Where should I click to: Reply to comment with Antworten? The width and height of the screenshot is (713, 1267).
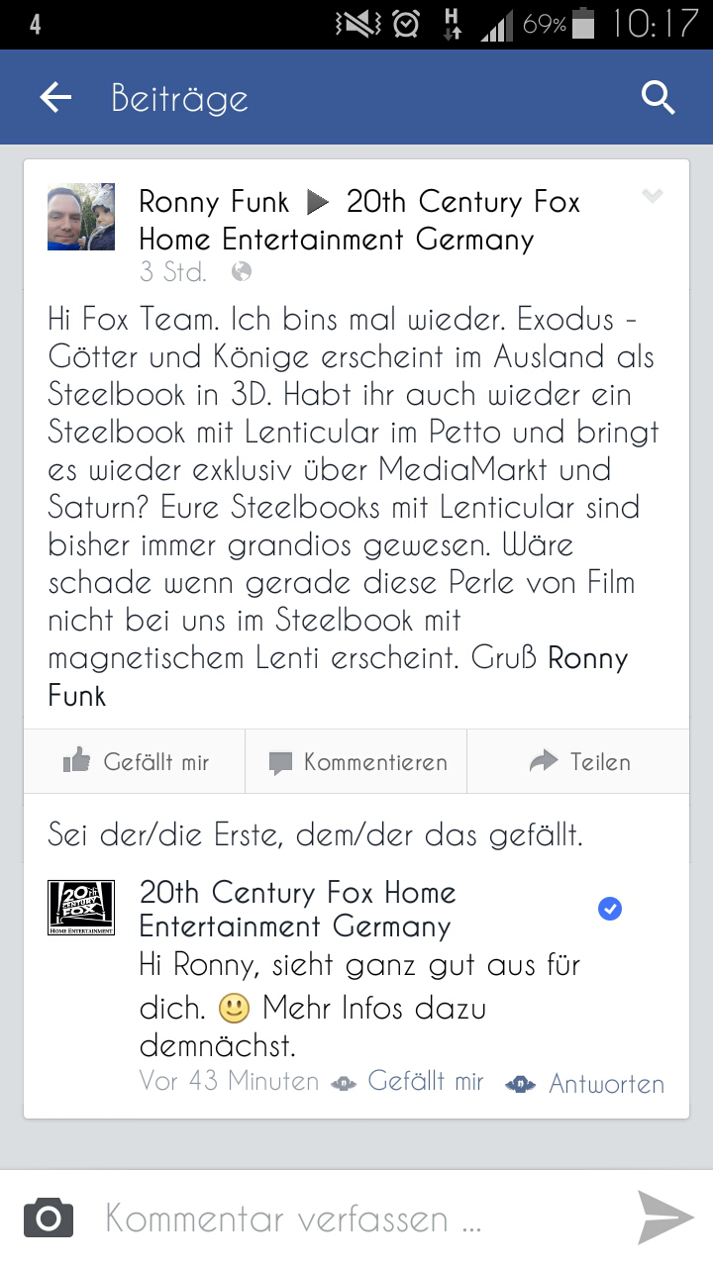[x=606, y=1083]
